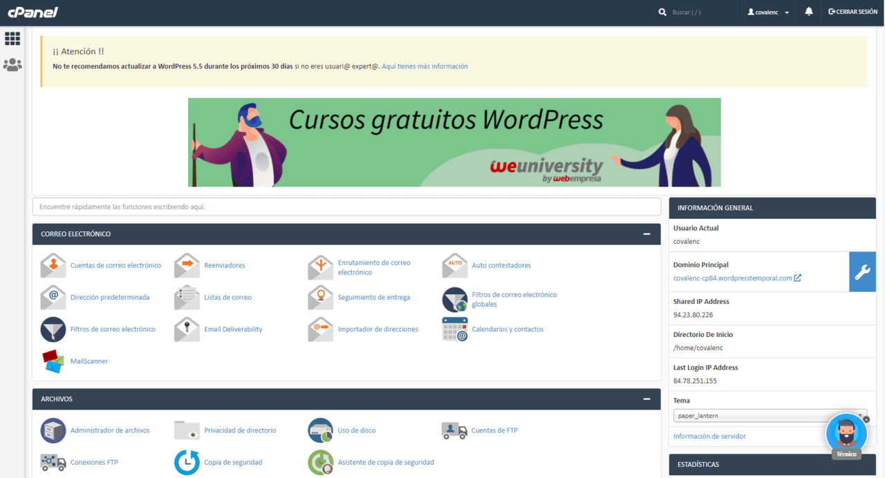Image resolution: width=885 pixels, height=478 pixels.
Task: Collapse the Correo Electrónico section
Action: (646, 234)
